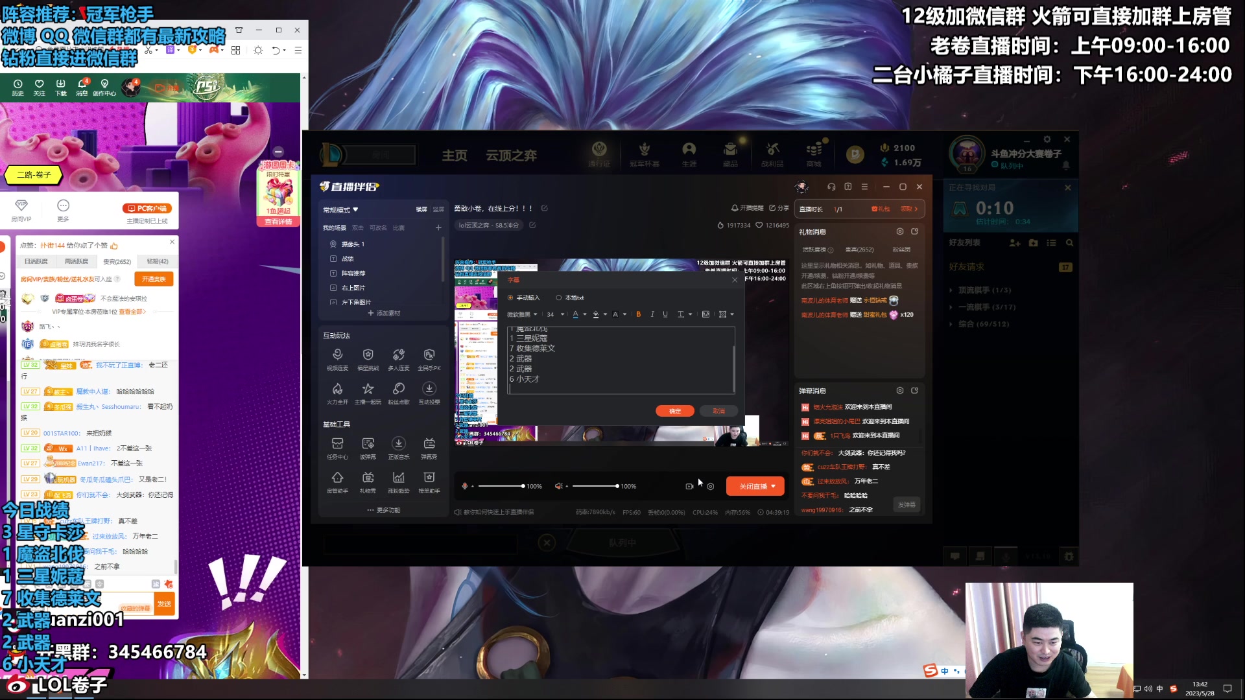Open 云顶之弈 tab in game client
The image size is (1245, 700).
pos(511,156)
